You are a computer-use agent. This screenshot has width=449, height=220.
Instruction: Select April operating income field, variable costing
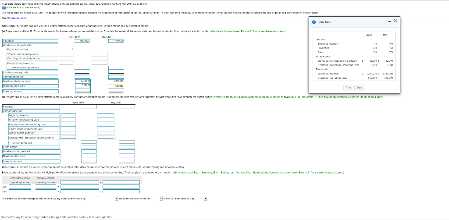click(83, 91)
